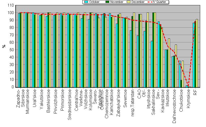
Task: Click the December bar for RF
Action: click(x=197, y=53)
